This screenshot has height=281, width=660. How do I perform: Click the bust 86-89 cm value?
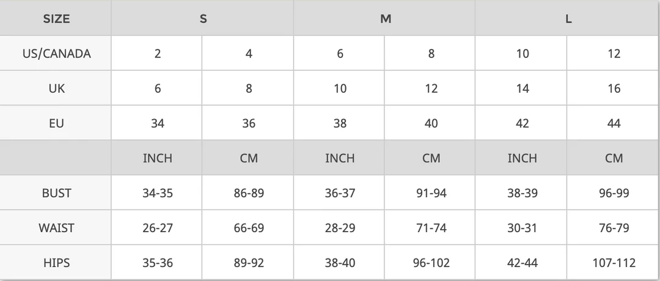coord(249,193)
